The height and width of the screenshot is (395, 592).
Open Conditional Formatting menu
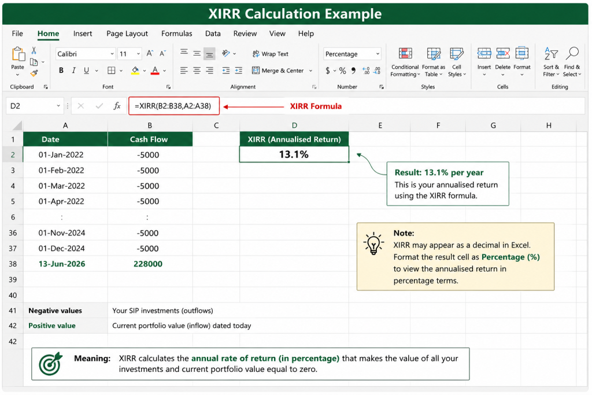click(405, 62)
